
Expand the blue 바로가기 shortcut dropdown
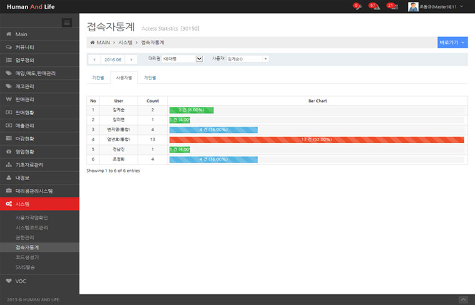[452, 42]
